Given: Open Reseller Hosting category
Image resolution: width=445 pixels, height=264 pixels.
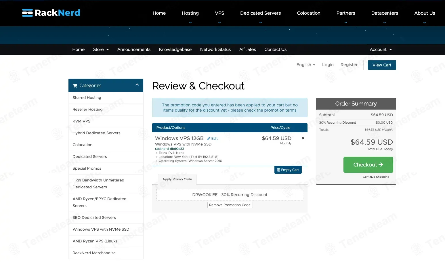Looking at the screenshot, I should click(x=106, y=110).
